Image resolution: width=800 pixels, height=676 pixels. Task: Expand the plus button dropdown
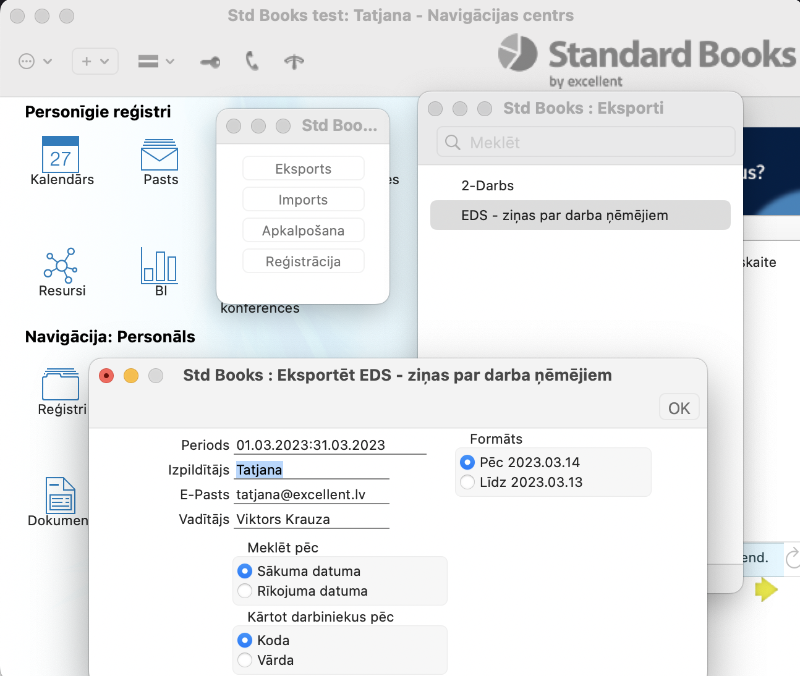point(95,61)
